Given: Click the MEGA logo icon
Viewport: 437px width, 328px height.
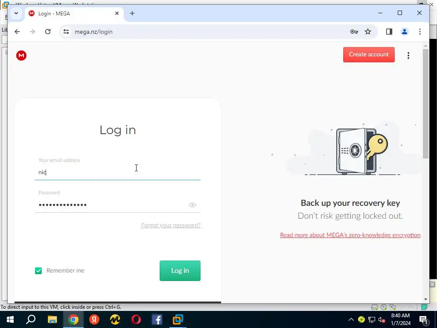Looking at the screenshot, I should pos(21,56).
